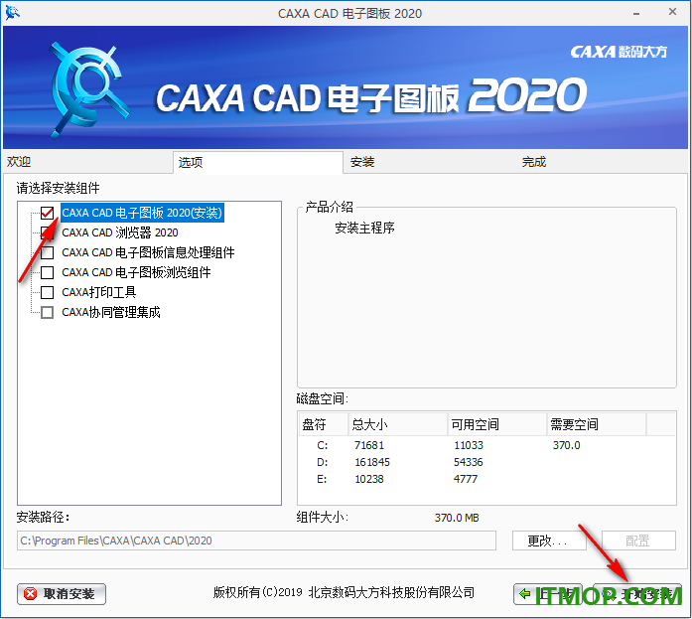Select CAXA CAD 电子图板信息处理组件 label
The height and width of the screenshot is (619, 692).
(x=148, y=252)
